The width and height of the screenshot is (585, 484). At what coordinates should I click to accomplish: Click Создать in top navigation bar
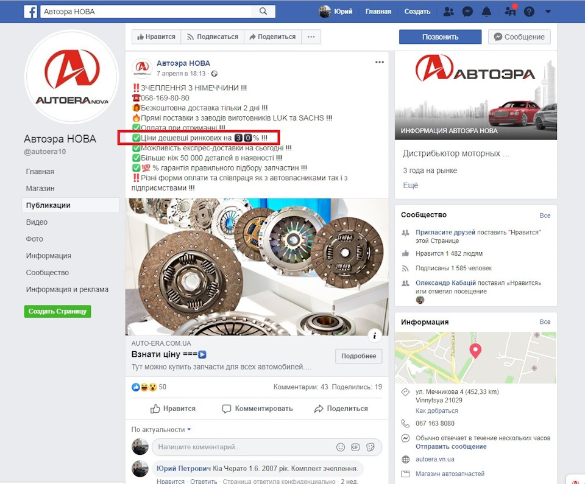[417, 12]
